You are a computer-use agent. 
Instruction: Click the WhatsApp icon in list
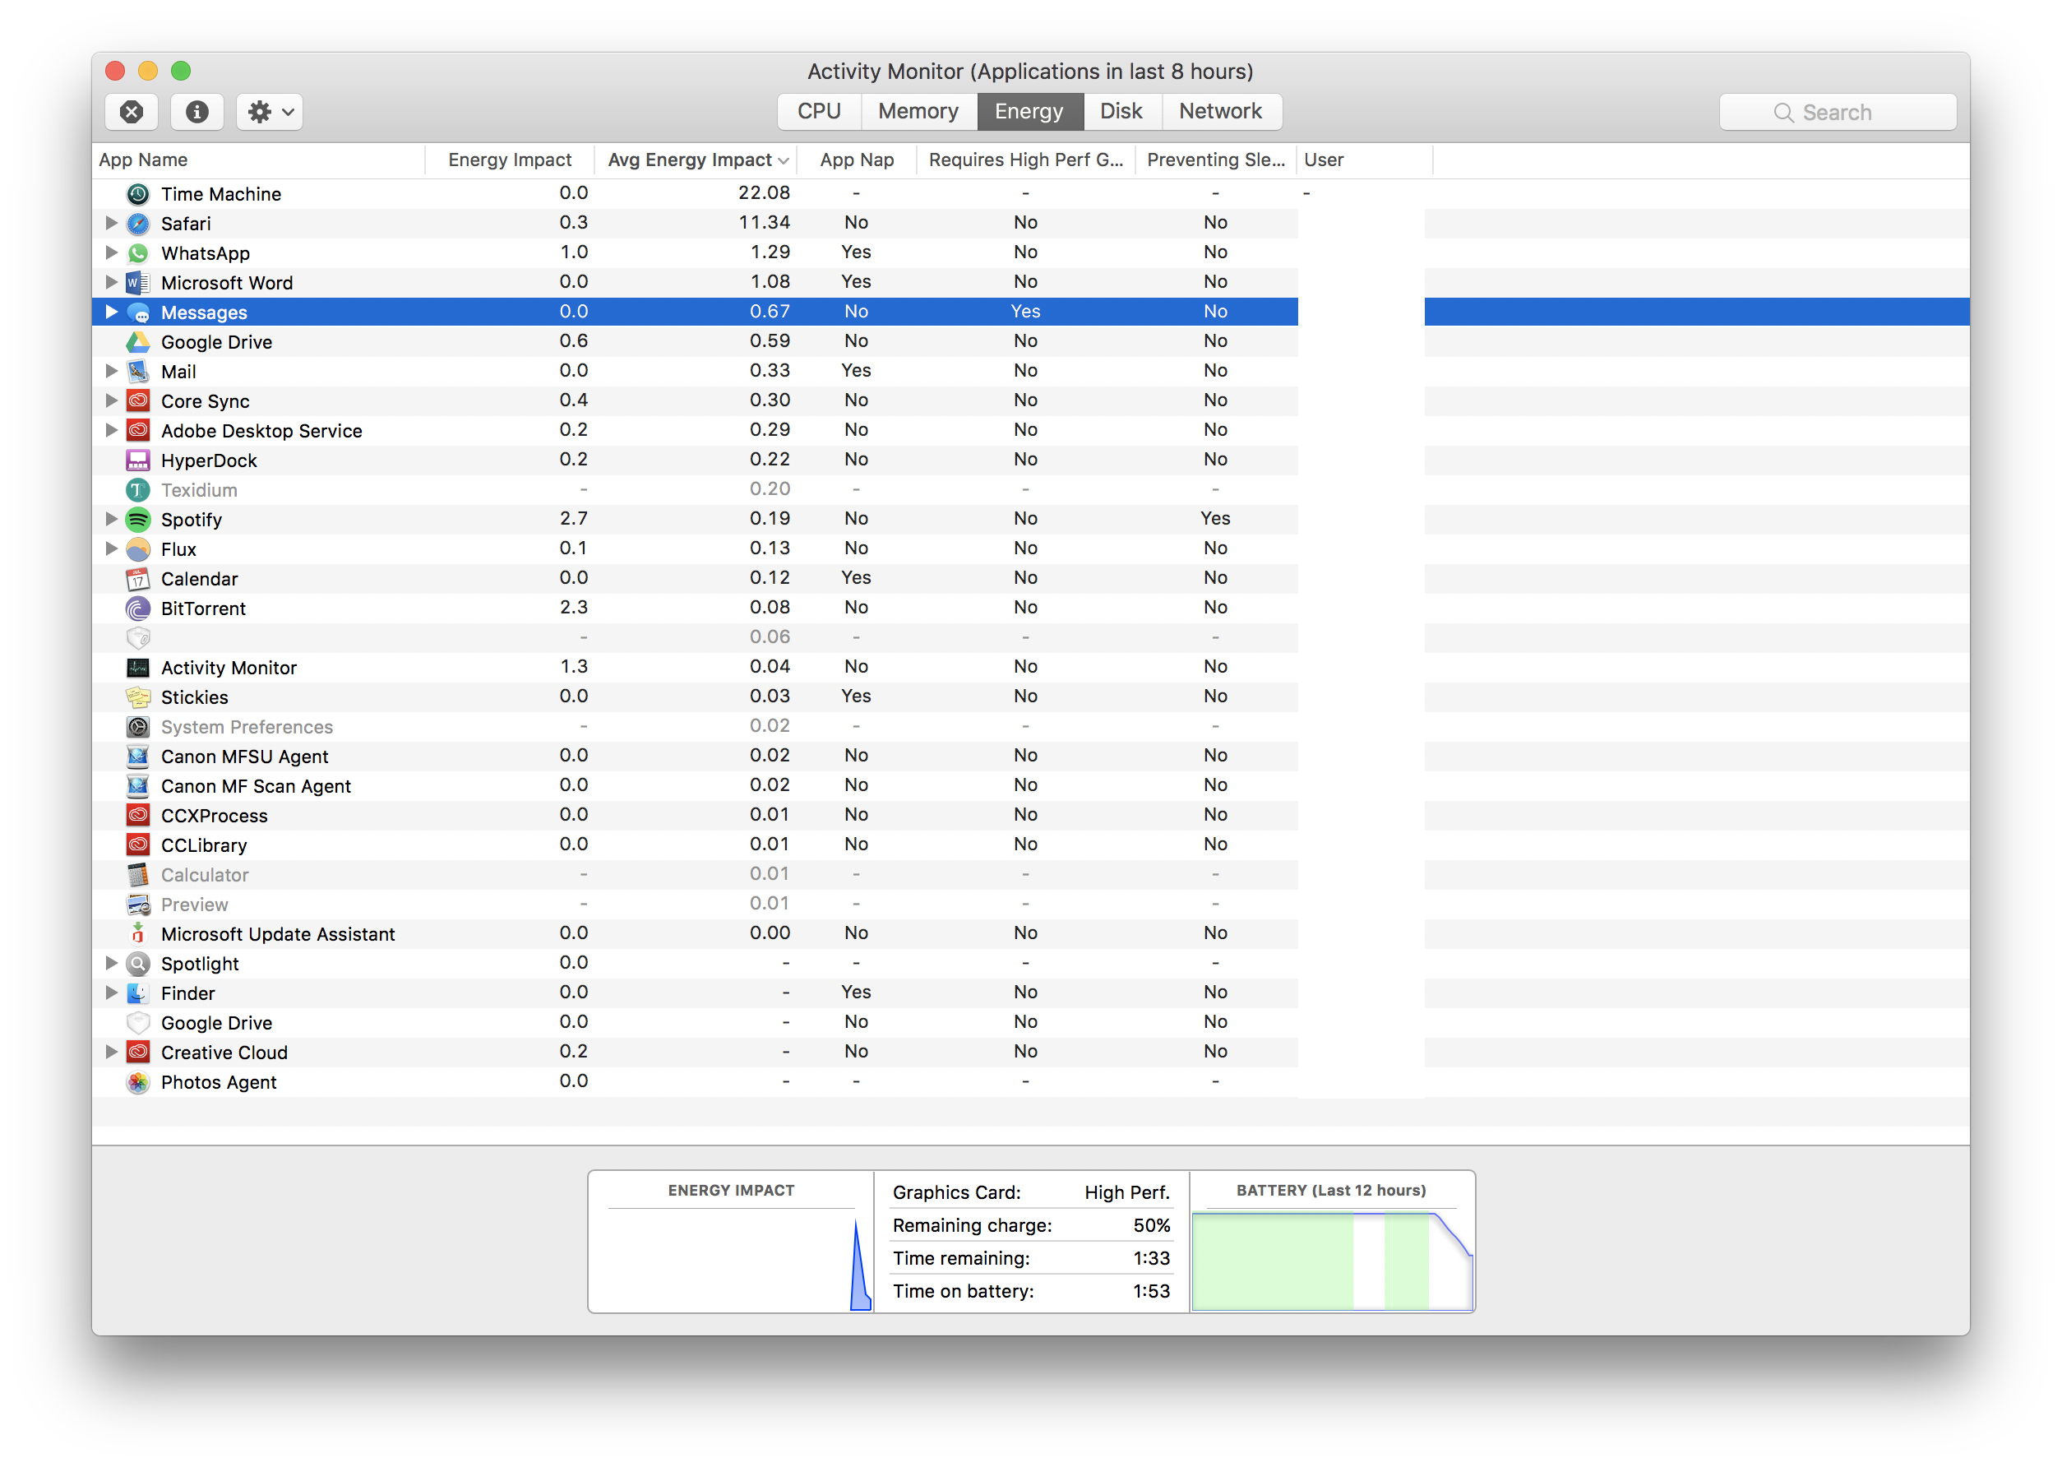click(138, 253)
